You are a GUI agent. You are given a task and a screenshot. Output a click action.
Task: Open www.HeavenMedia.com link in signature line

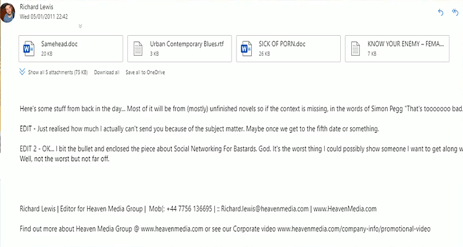click(345, 209)
